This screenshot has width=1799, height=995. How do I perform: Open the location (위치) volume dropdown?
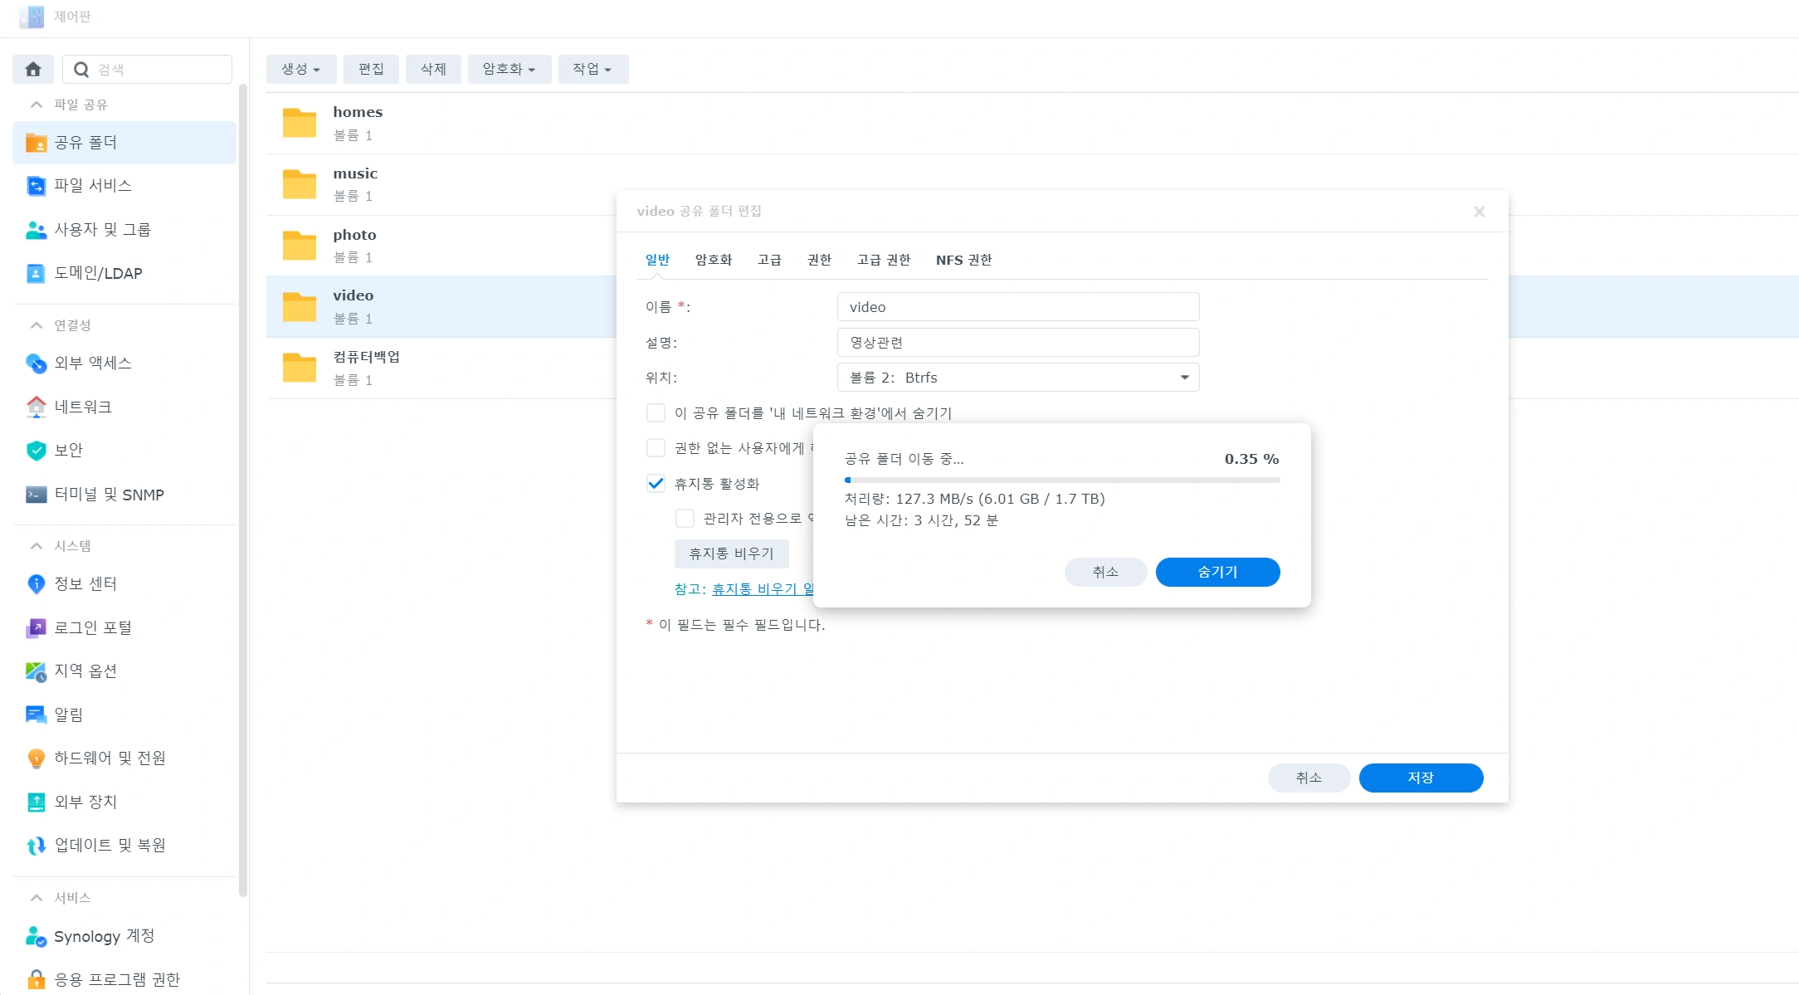tap(1017, 378)
